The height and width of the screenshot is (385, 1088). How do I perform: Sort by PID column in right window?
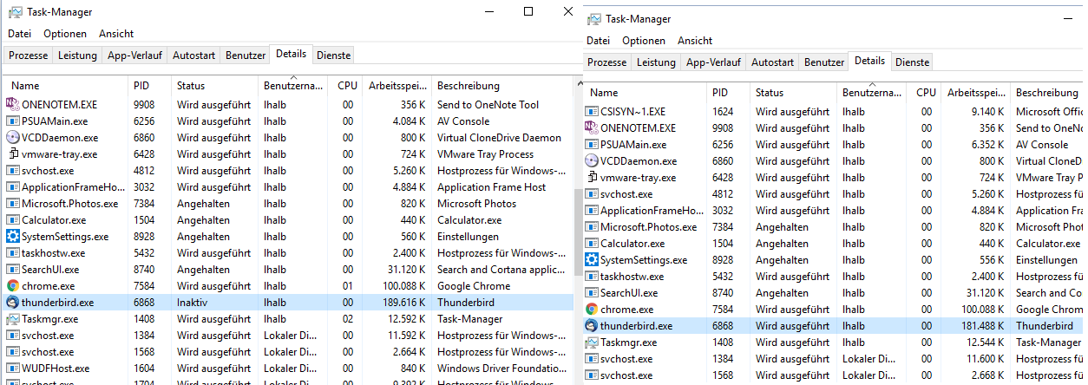(728, 93)
